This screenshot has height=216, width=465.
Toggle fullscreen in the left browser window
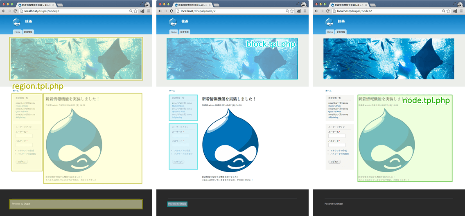(x=142, y=3)
